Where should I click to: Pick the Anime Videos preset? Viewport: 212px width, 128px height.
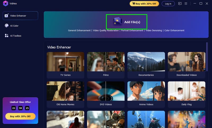tap(146, 91)
